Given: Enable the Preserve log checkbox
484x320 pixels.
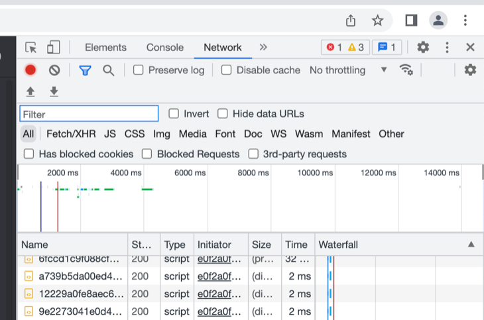Looking at the screenshot, I should pyautogui.click(x=139, y=70).
